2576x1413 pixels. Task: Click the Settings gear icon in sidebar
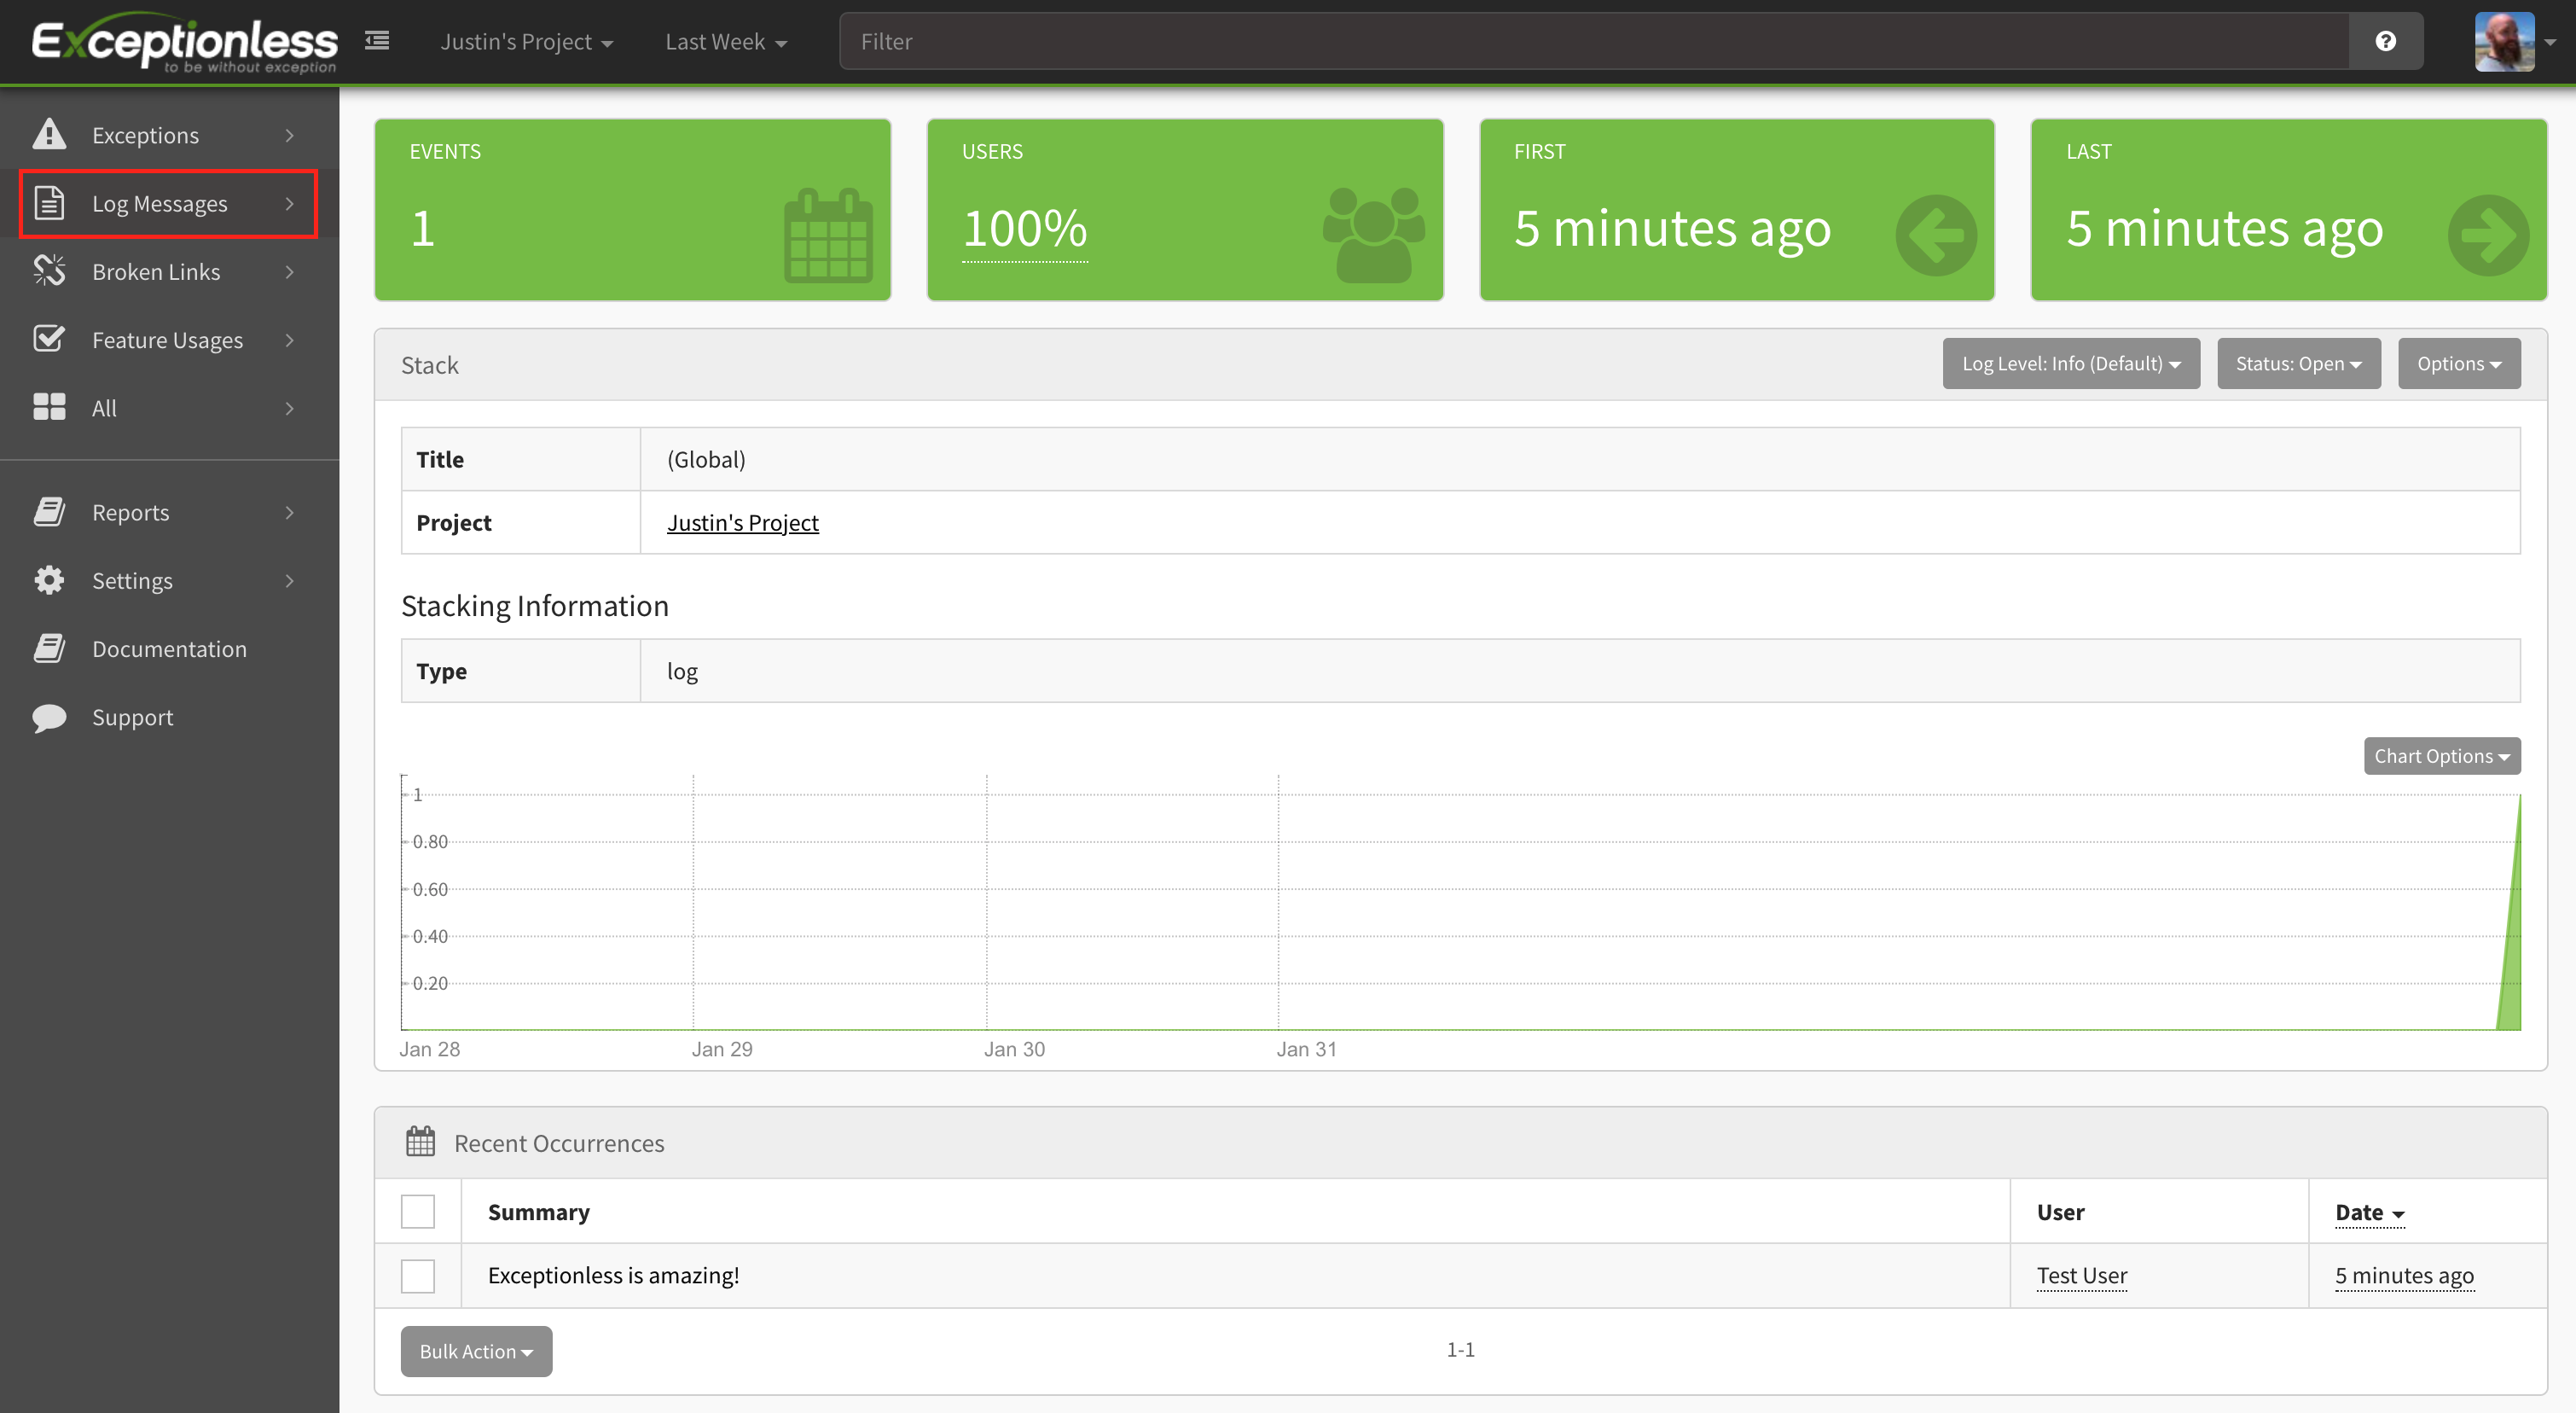[x=49, y=580]
